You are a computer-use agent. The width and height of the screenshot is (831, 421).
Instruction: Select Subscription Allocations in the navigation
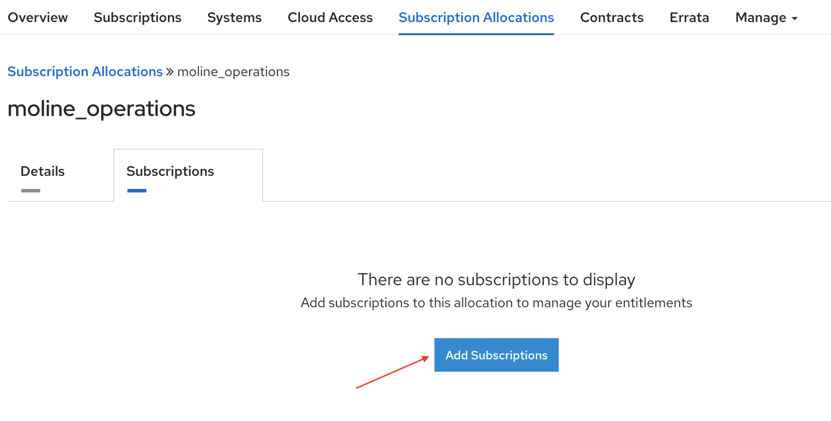point(476,17)
